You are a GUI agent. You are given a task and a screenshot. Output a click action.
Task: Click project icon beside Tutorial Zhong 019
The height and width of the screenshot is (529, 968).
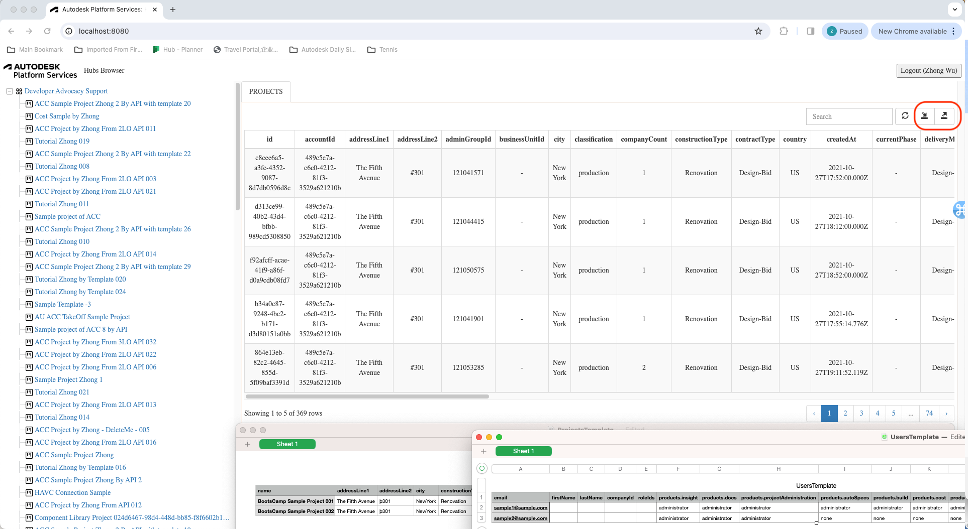coord(29,142)
